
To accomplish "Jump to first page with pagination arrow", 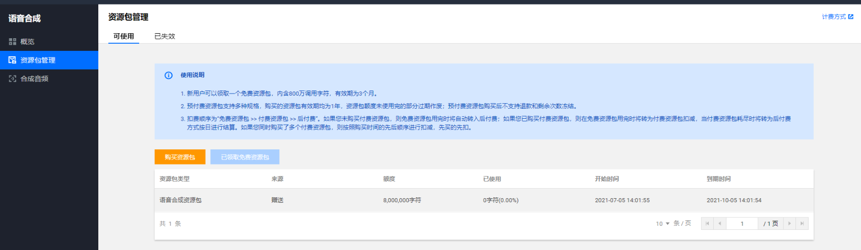I will (x=707, y=223).
